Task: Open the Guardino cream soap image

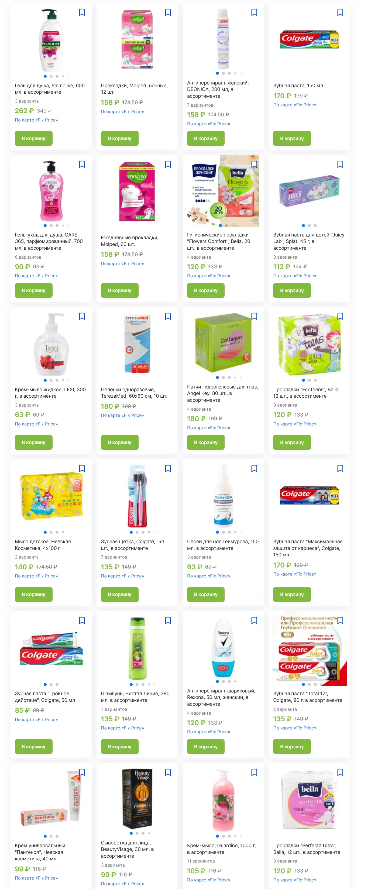Action: tap(223, 801)
